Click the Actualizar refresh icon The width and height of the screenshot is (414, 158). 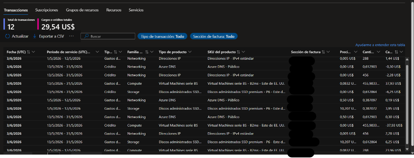point(7,36)
